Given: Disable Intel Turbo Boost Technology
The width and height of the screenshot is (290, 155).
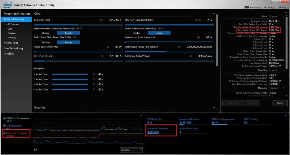Looking at the screenshot, I should tap(137, 33).
